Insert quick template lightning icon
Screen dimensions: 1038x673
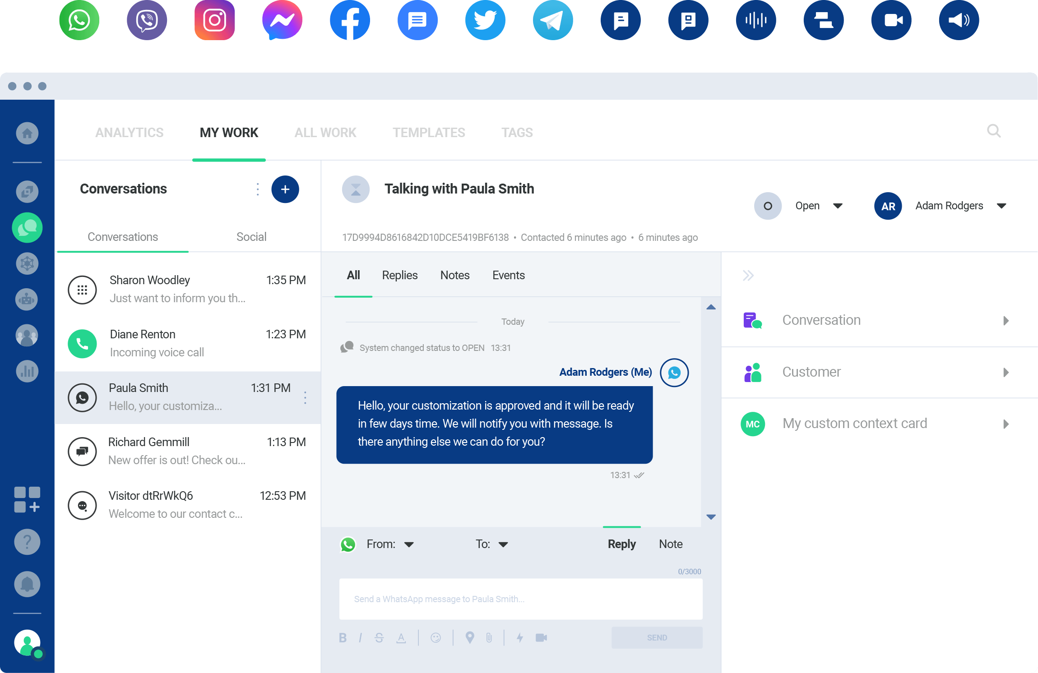pos(520,638)
